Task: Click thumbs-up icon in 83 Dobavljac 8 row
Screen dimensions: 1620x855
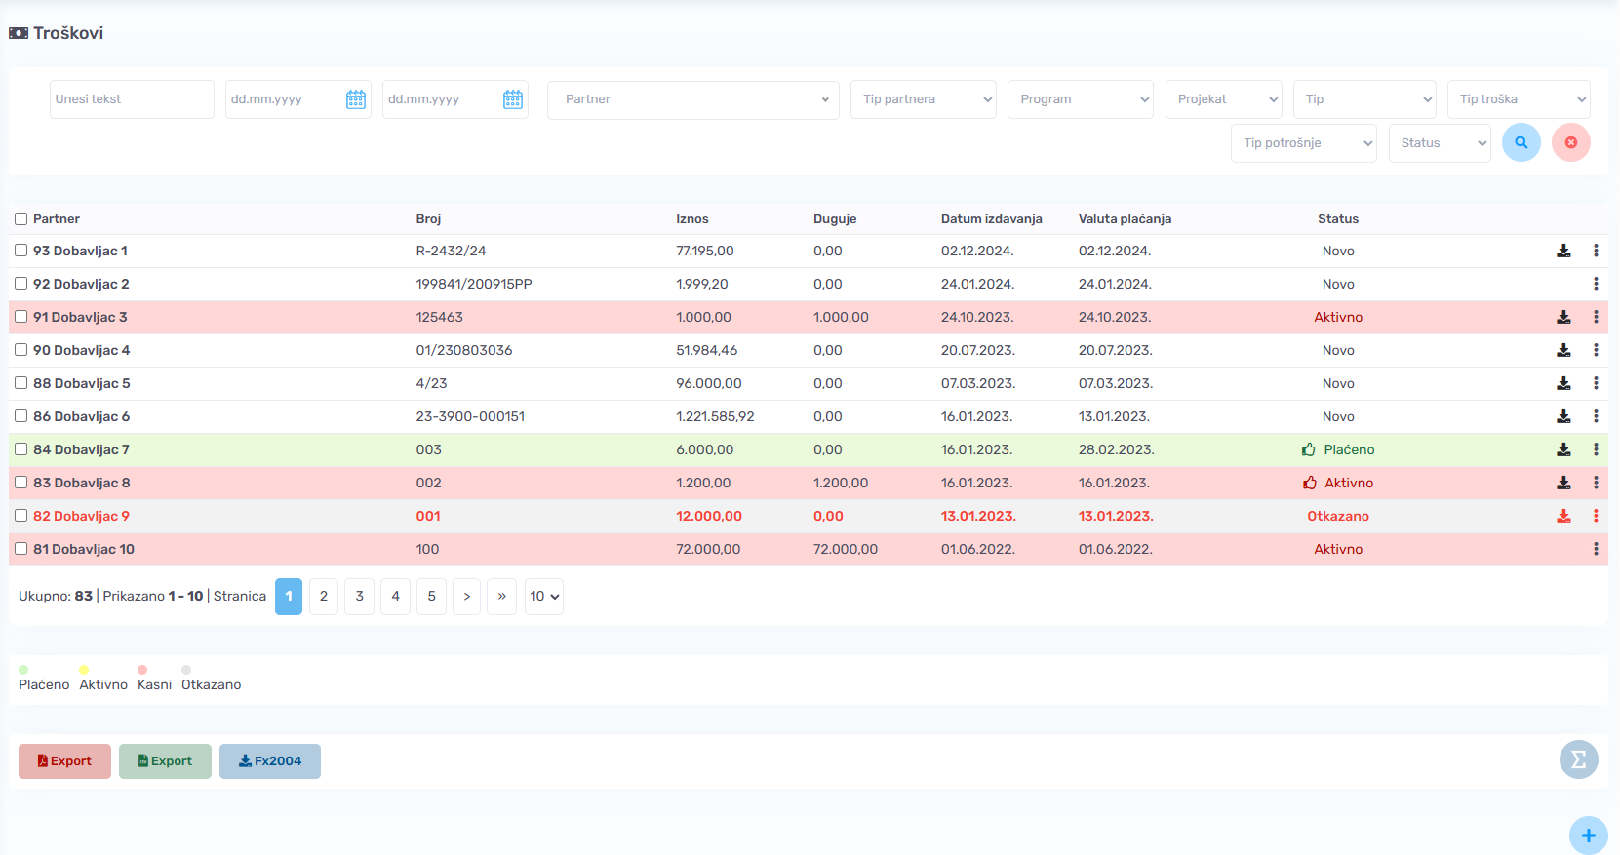Action: tap(1310, 483)
